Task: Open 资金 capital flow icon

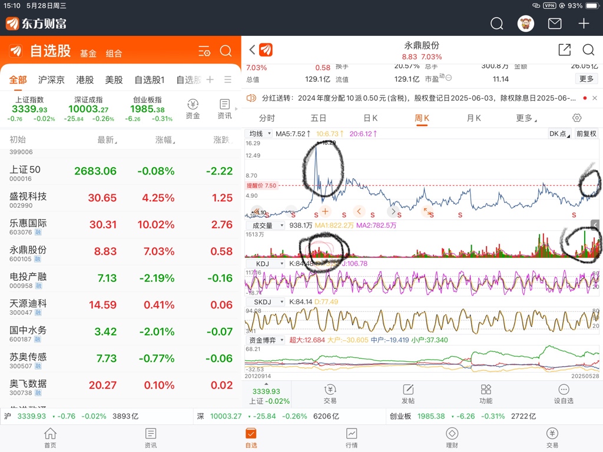Action: (x=193, y=109)
